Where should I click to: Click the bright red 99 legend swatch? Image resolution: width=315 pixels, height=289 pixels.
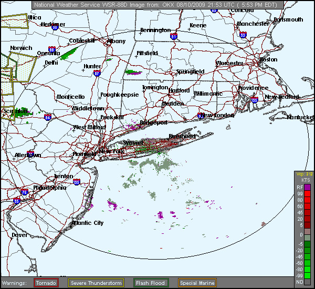coord(307,194)
